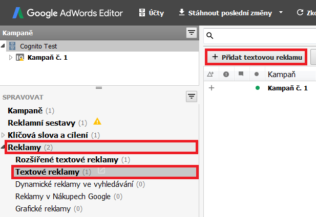Image resolution: width=316 pixels, height=217 pixels.
Task: Click the search magnifier icon
Action: (209, 36)
